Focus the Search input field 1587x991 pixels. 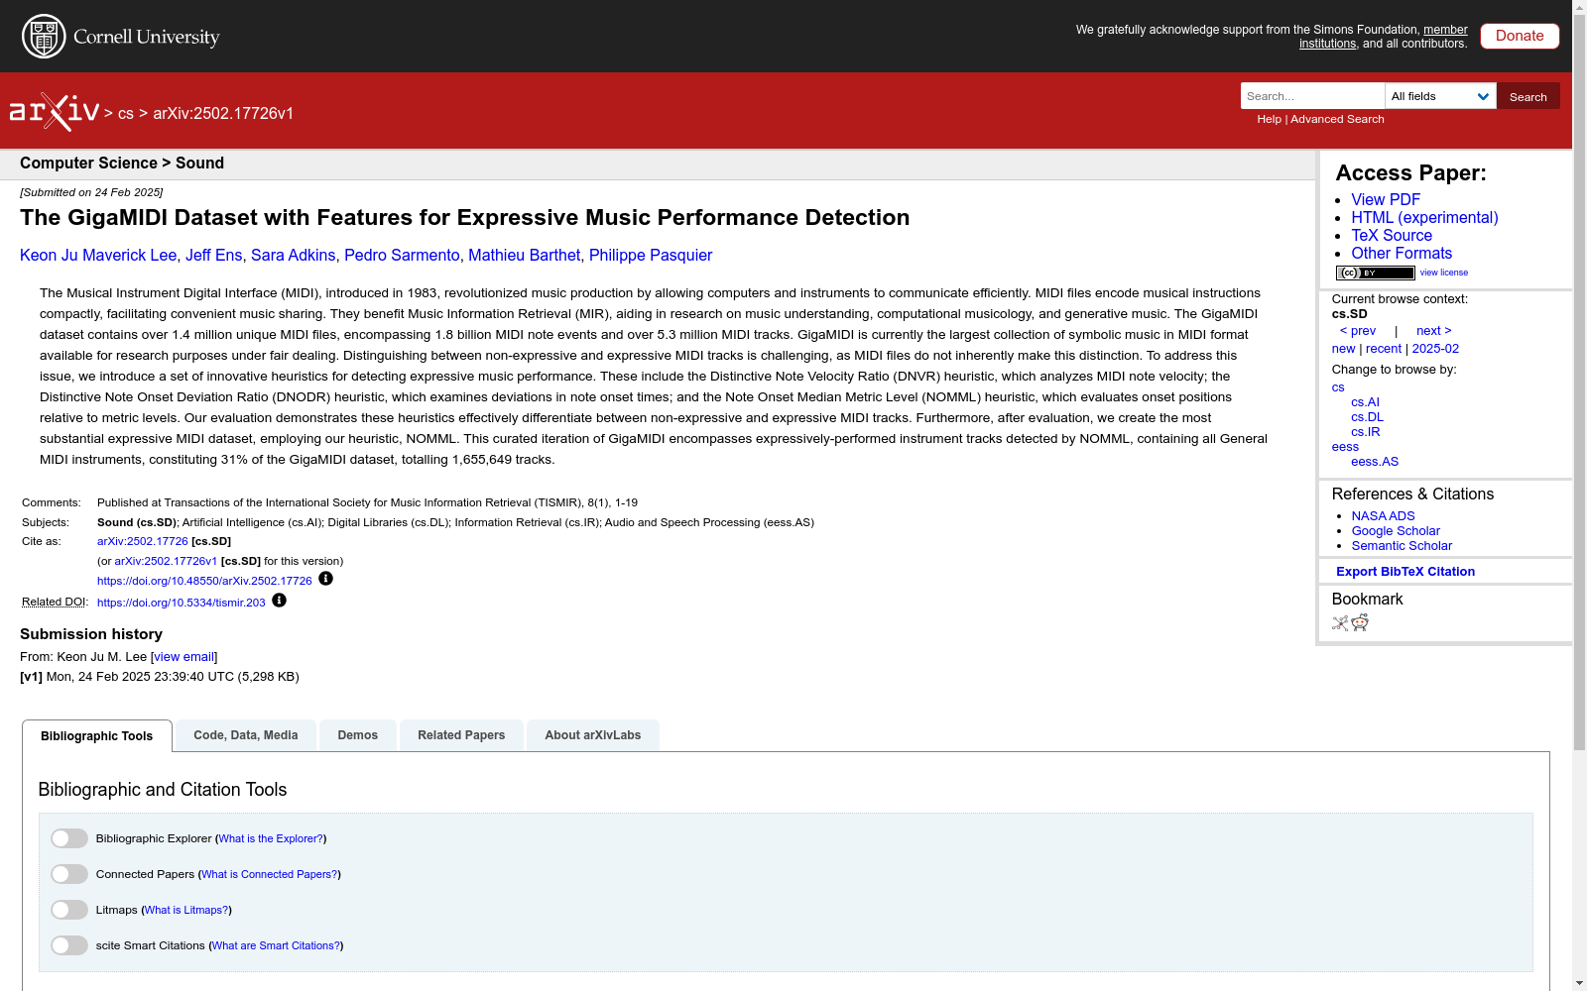(1312, 96)
